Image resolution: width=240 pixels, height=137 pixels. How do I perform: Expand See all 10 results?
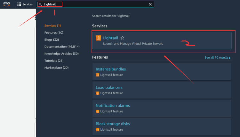pyautogui.click(x=218, y=58)
